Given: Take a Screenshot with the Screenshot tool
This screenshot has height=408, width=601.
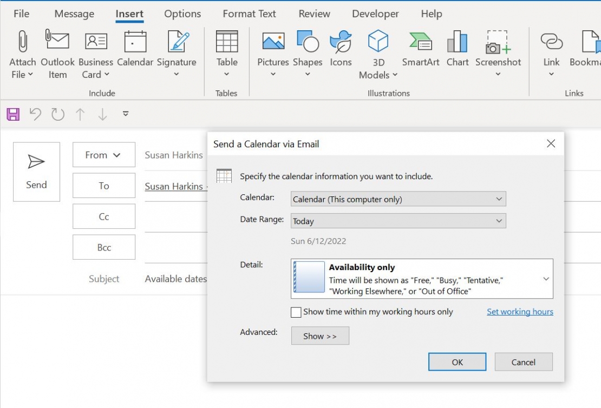Looking at the screenshot, I should pyautogui.click(x=498, y=52).
